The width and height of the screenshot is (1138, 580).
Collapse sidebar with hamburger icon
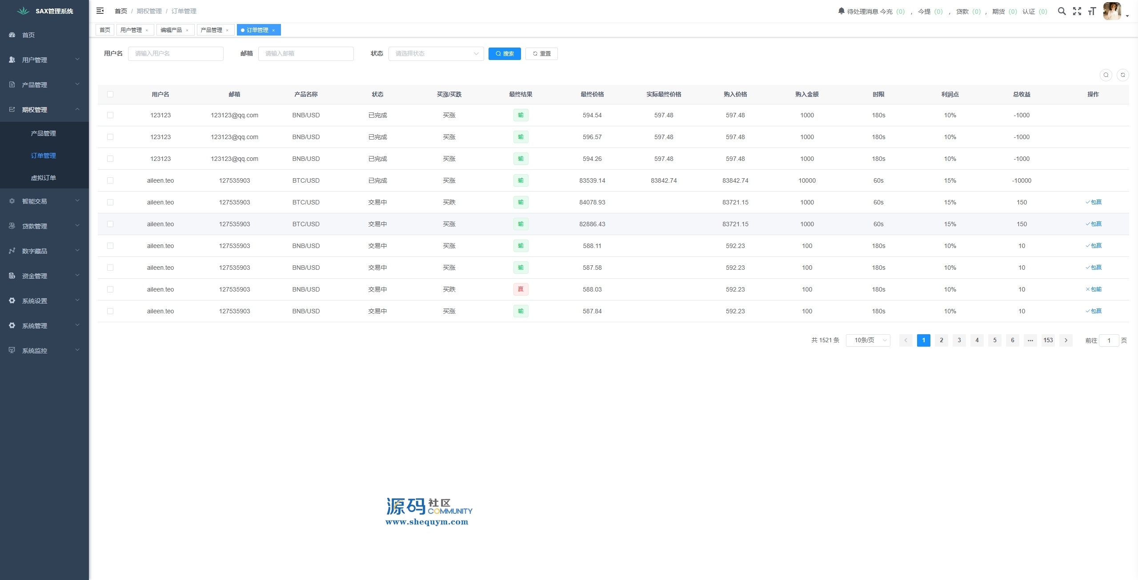(100, 11)
